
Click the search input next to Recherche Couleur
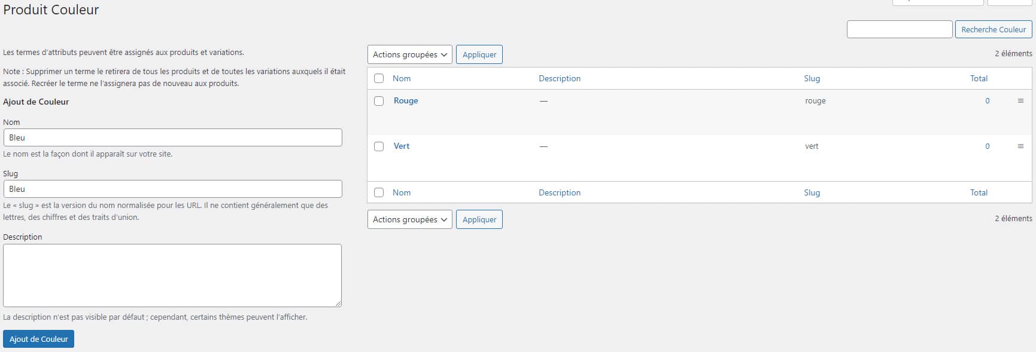tap(900, 29)
